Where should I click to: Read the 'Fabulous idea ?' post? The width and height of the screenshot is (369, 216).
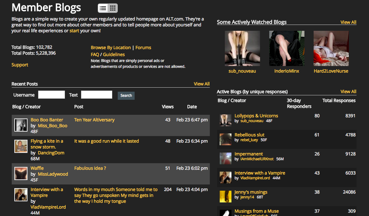click(x=90, y=168)
